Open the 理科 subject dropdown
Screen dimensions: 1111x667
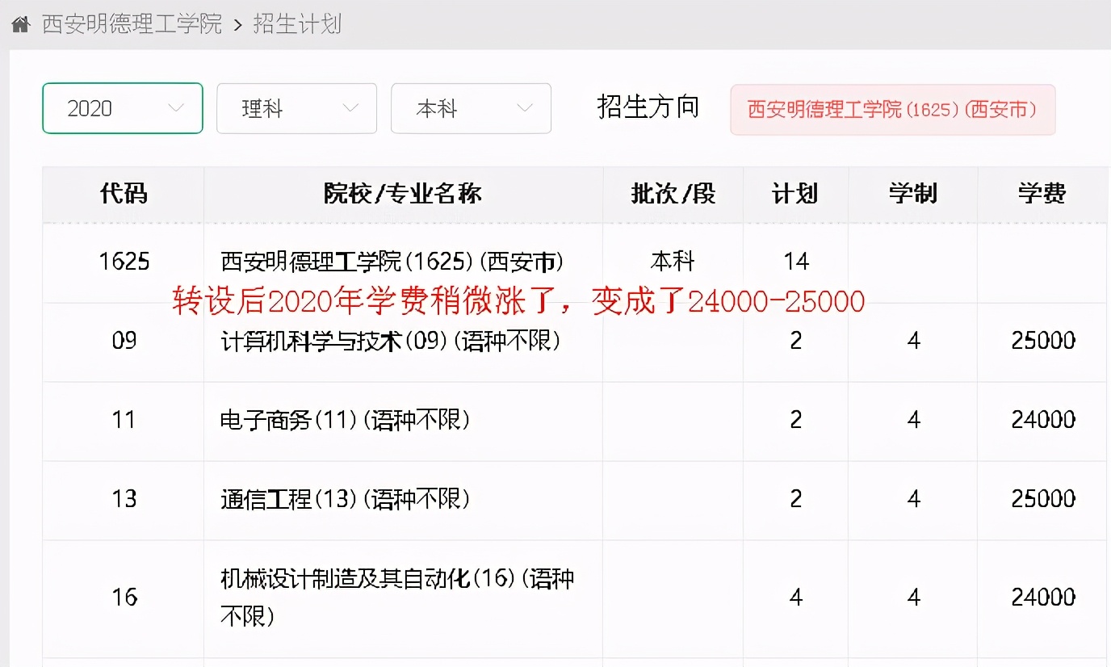point(296,108)
